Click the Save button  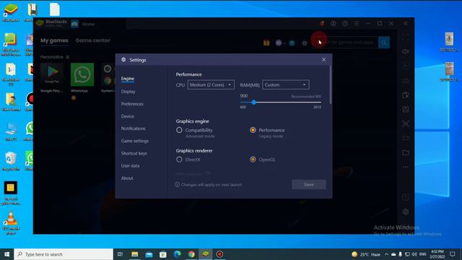point(309,185)
